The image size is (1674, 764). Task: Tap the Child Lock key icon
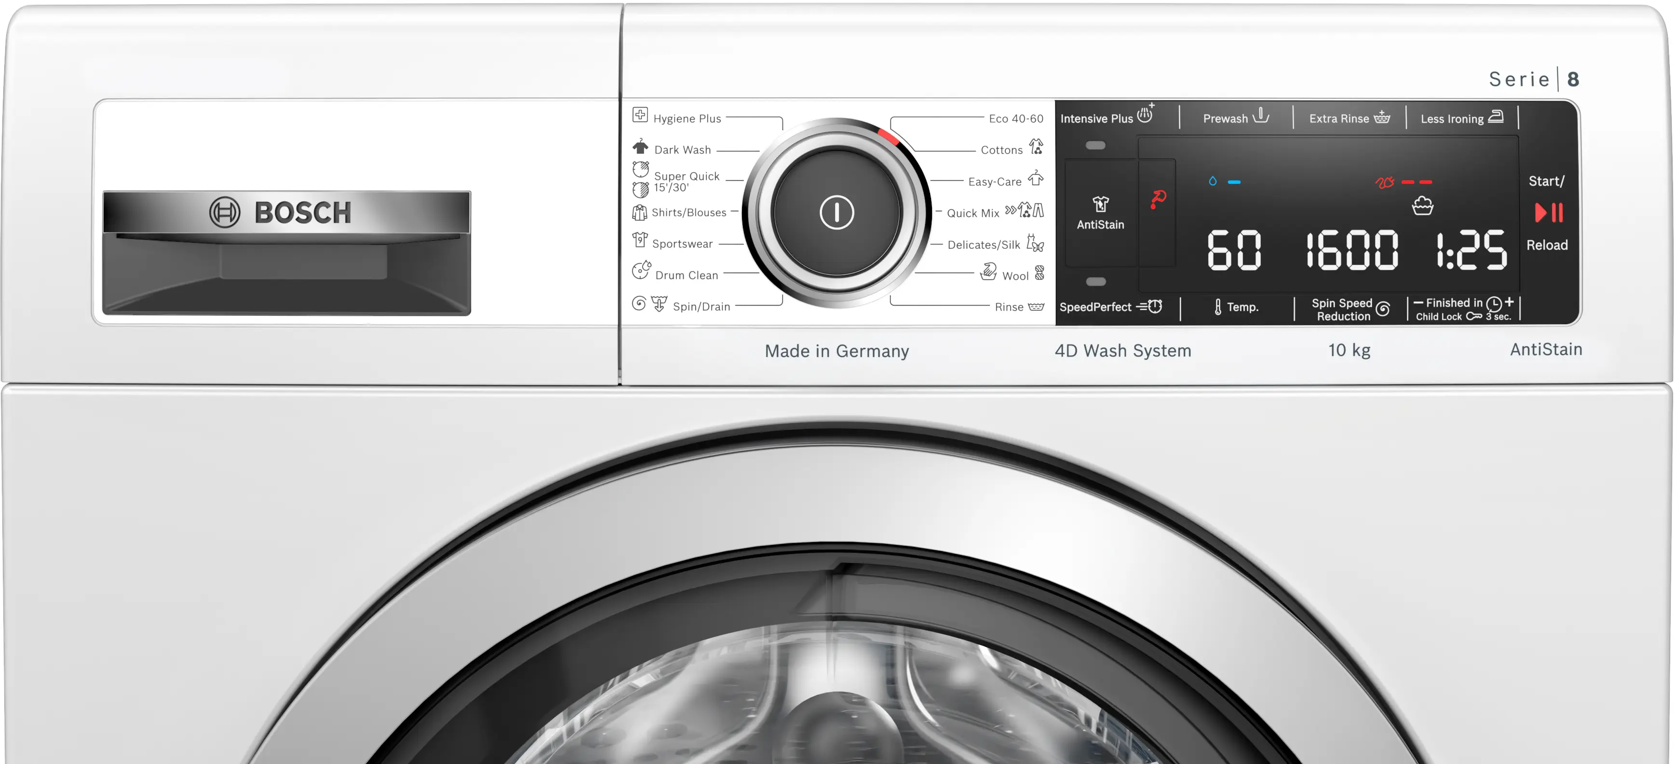1473,316
